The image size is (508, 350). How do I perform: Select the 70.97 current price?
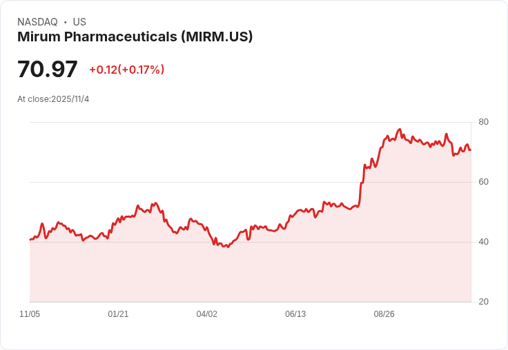(x=48, y=69)
